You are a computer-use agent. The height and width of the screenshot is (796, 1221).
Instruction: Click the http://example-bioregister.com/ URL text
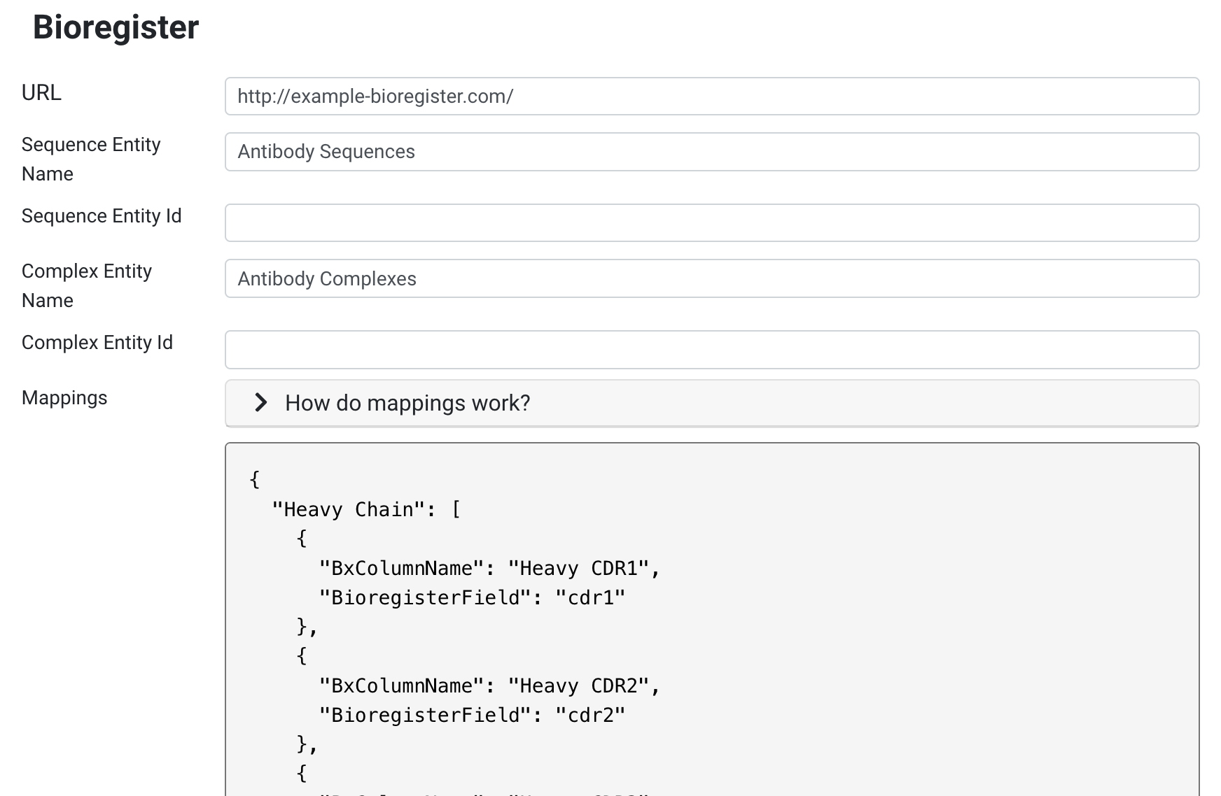(x=375, y=97)
